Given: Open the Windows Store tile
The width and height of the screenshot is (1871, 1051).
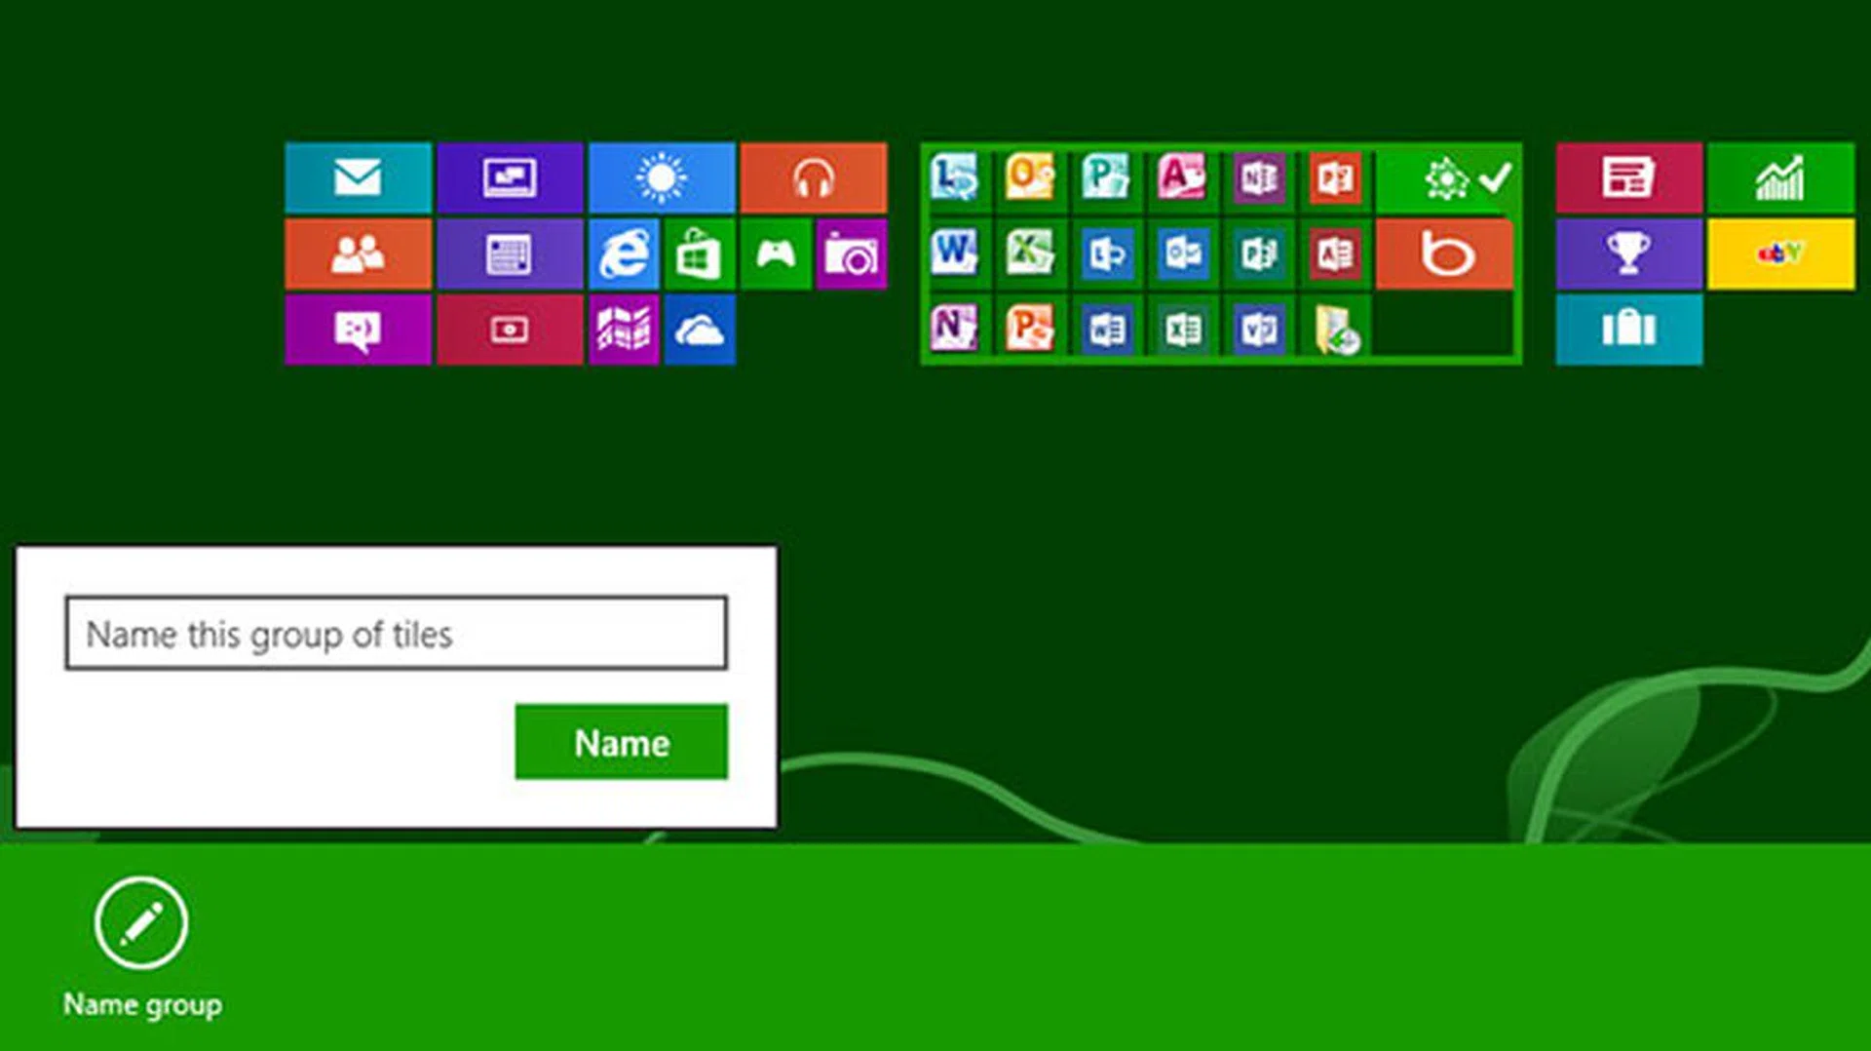Looking at the screenshot, I should (x=699, y=253).
